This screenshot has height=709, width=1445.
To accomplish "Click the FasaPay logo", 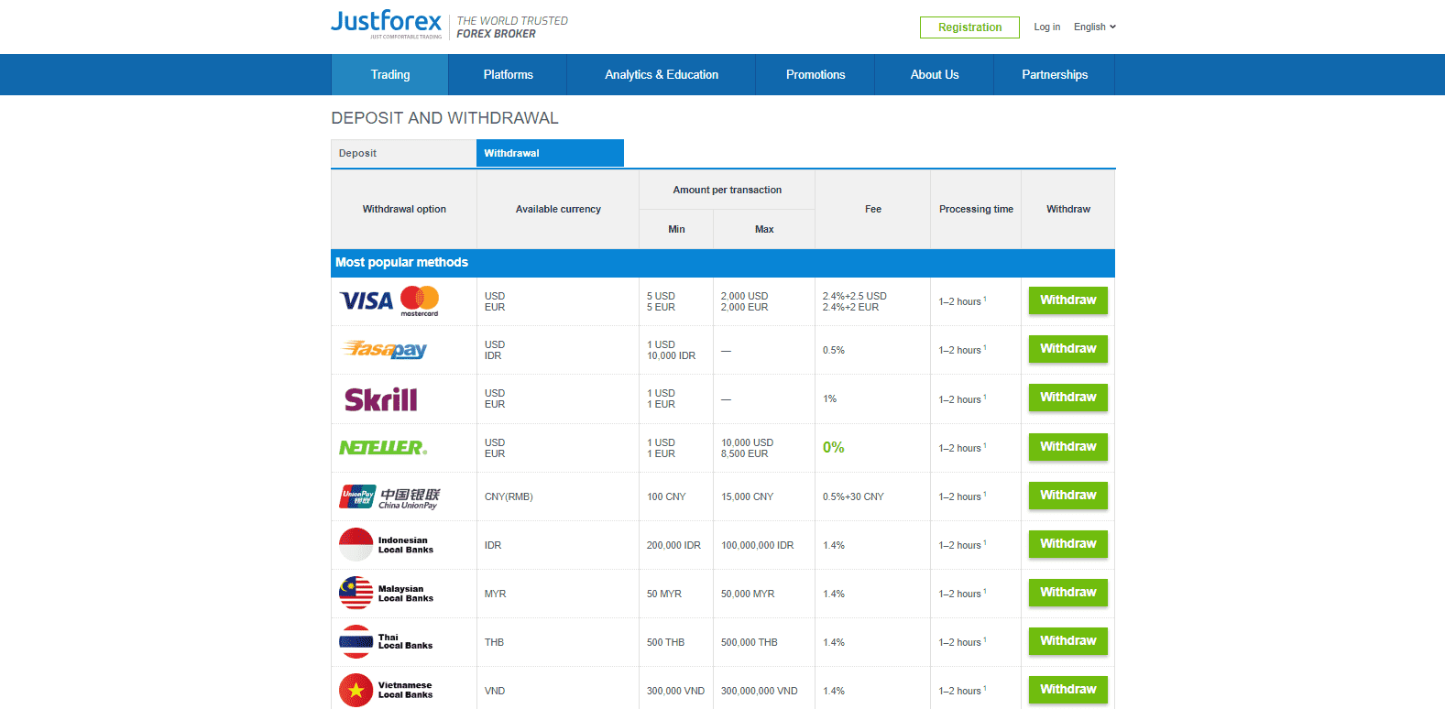I will (384, 350).
